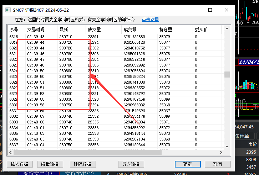Click the 持仓量 cell 35075

(x=164, y=76)
